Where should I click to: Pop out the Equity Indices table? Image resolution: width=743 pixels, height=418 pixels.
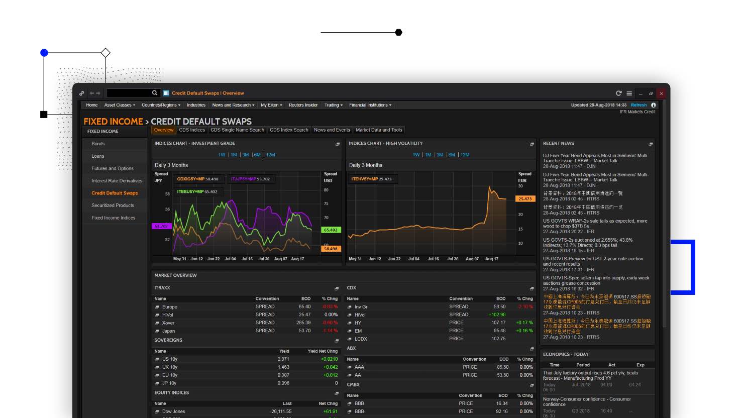(337, 393)
